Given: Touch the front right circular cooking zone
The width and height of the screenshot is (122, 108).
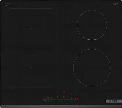Looking at the screenshot, I should pyautogui.click(x=92, y=68).
